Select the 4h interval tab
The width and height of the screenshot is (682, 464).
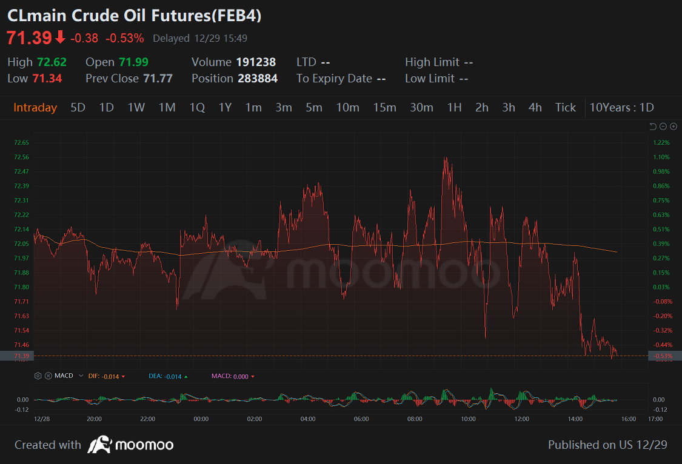[x=535, y=107]
